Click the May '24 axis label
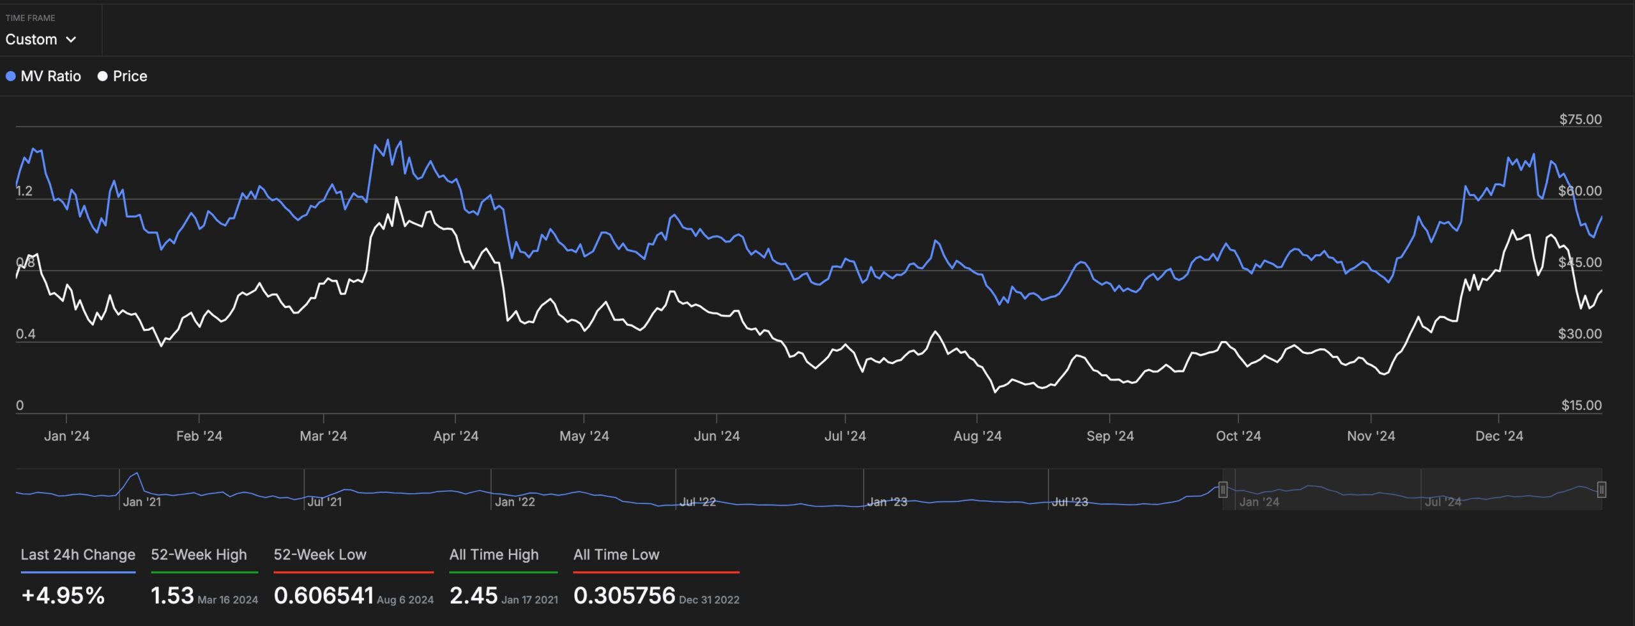Image resolution: width=1635 pixels, height=626 pixels. pos(584,436)
